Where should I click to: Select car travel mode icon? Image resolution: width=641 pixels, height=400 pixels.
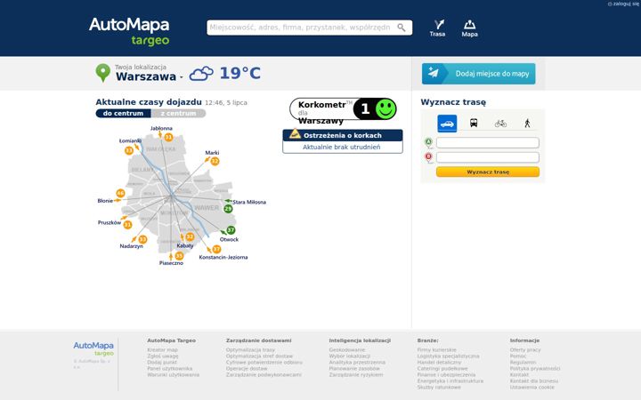pyautogui.click(x=447, y=124)
